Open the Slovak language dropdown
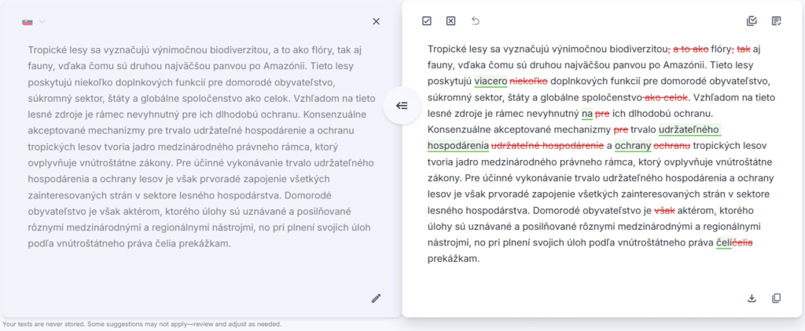The image size is (805, 331). [x=42, y=21]
